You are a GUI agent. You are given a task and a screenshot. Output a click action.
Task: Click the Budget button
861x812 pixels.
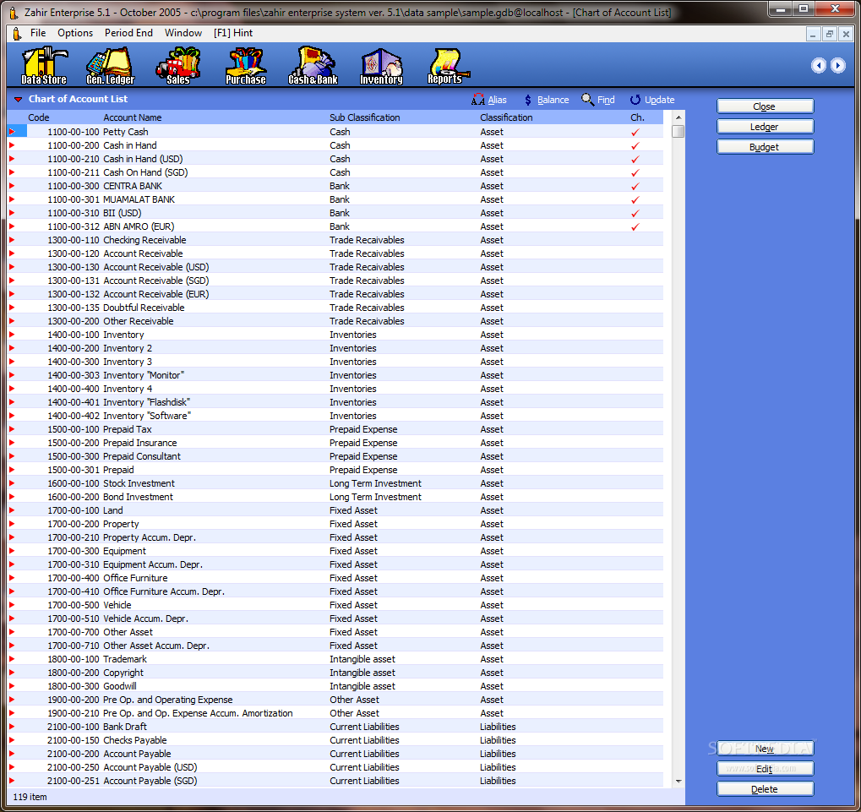click(765, 146)
